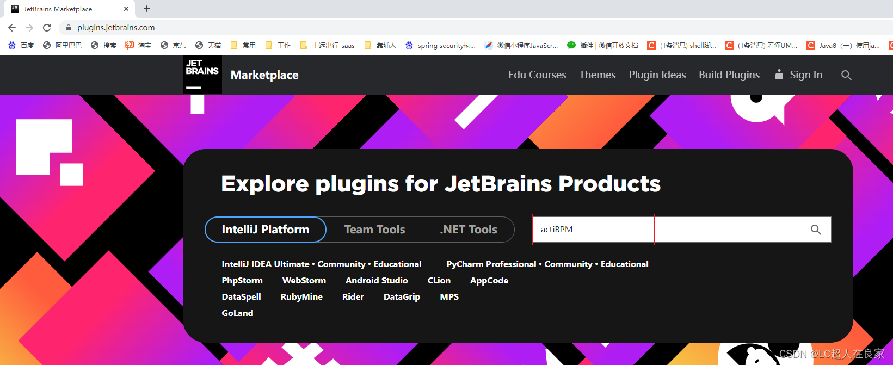This screenshot has width=893, height=365.
Task: Open the (1条消息) shell脚... bookmark
Action: coord(681,46)
